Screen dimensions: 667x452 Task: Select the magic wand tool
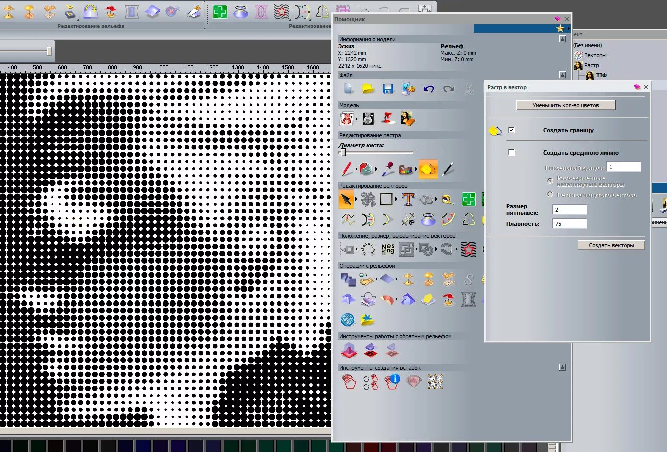point(448,169)
